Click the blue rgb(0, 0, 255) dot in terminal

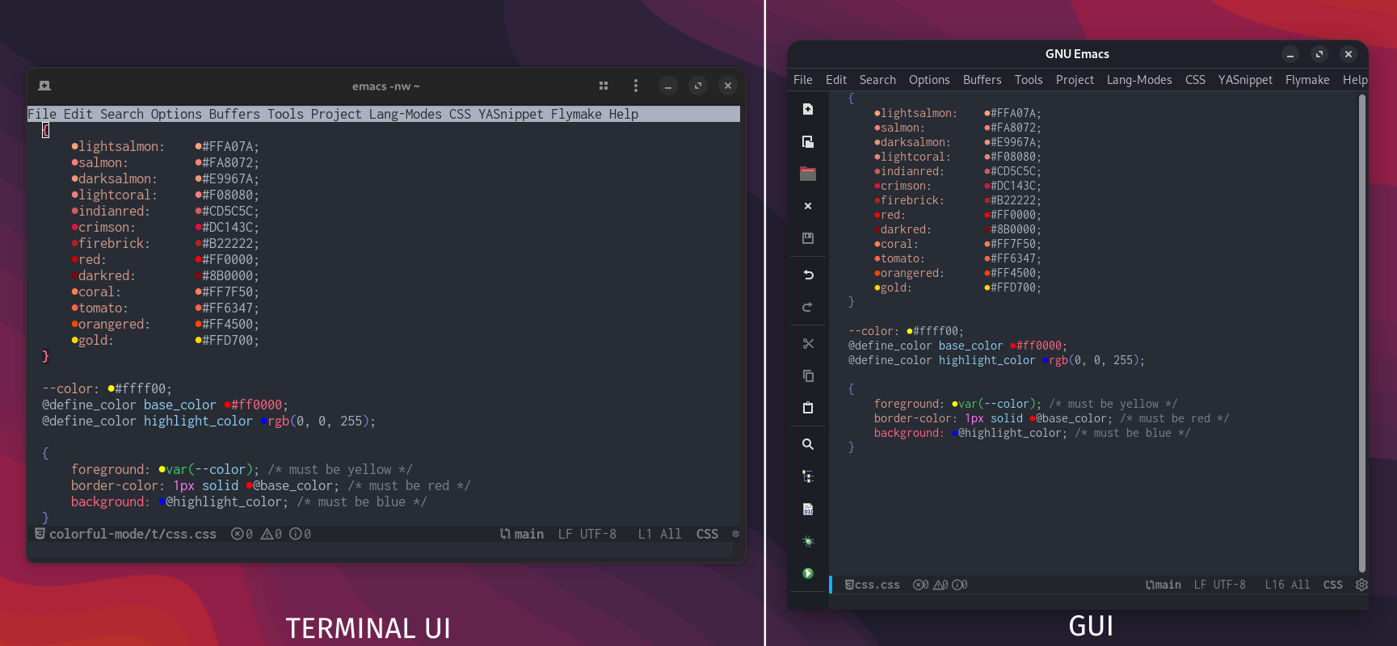coord(263,422)
